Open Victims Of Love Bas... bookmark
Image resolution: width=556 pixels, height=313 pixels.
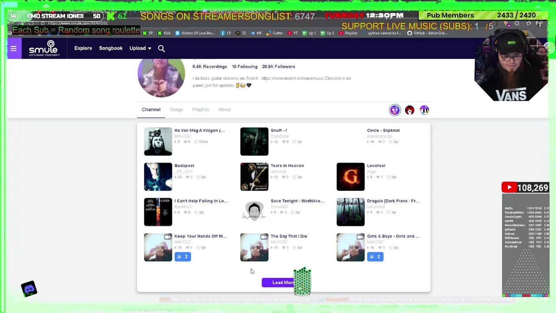tap(195, 33)
